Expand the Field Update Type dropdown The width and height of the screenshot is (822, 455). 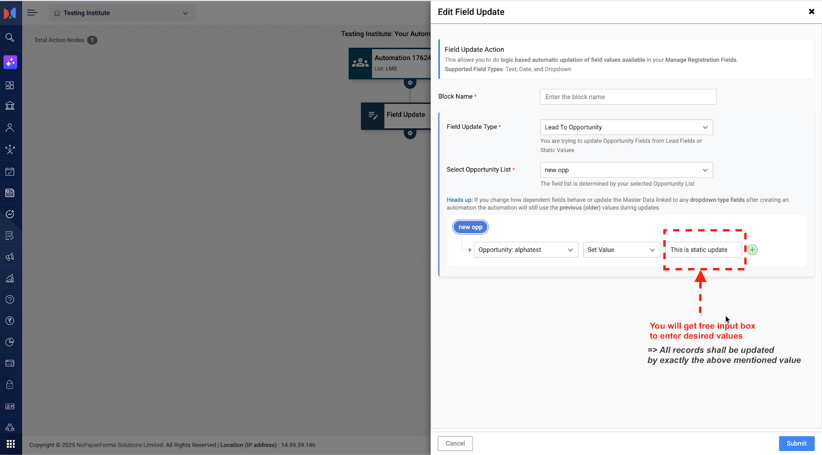626,127
